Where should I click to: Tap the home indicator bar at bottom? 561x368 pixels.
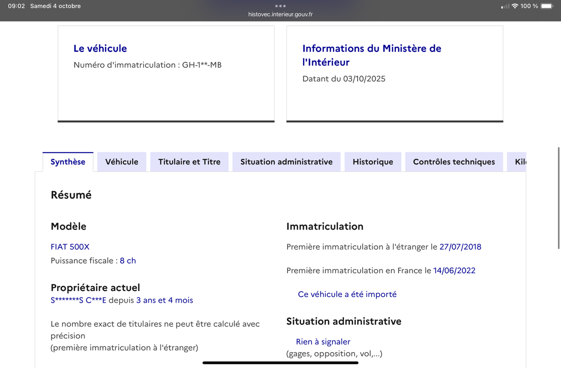point(280,362)
